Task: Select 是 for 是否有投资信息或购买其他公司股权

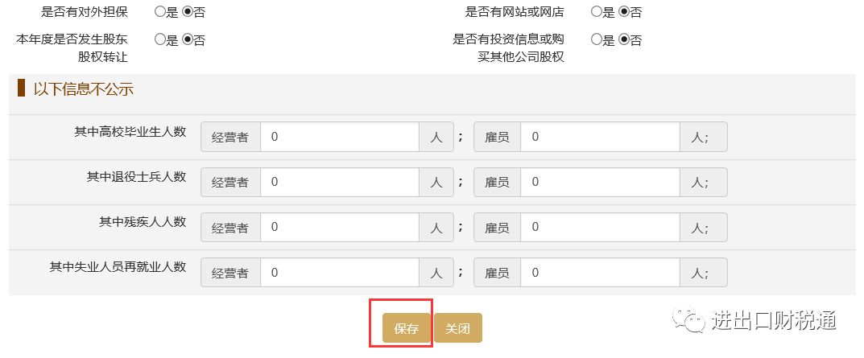Action: pyautogui.click(x=597, y=39)
